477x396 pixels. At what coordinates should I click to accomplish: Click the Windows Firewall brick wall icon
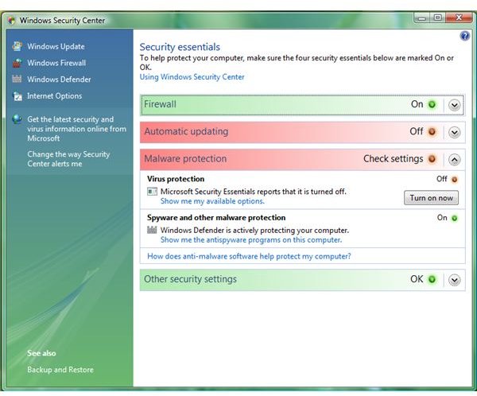17,63
